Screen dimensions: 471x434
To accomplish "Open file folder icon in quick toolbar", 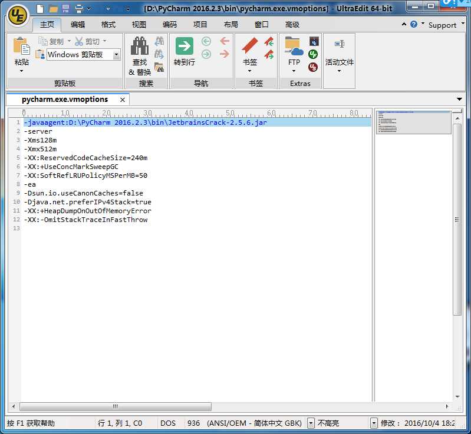I will [53, 9].
